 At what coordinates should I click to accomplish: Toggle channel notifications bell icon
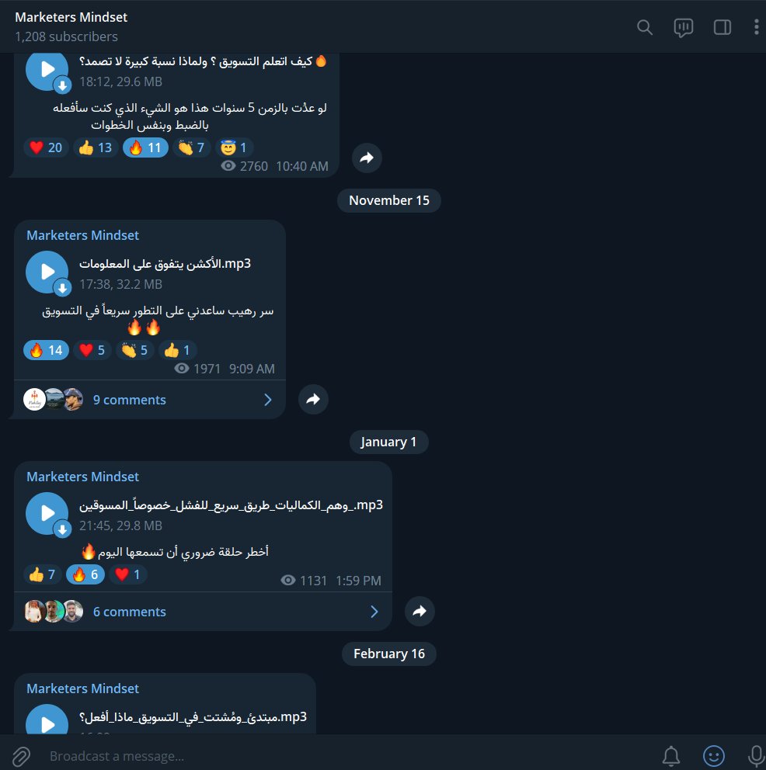[x=671, y=756]
